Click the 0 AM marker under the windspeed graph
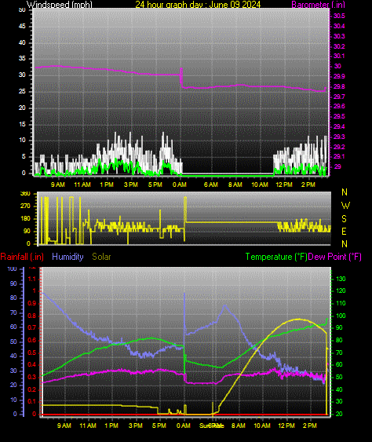Image resolution: width=372 pixels, height=442 pixels. (x=180, y=184)
